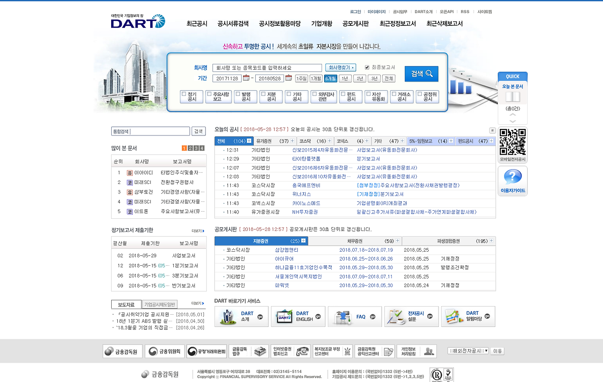Open 공시서류검색 menu
Viewport: 603px width, 382px height.
(x=233, y=24)
